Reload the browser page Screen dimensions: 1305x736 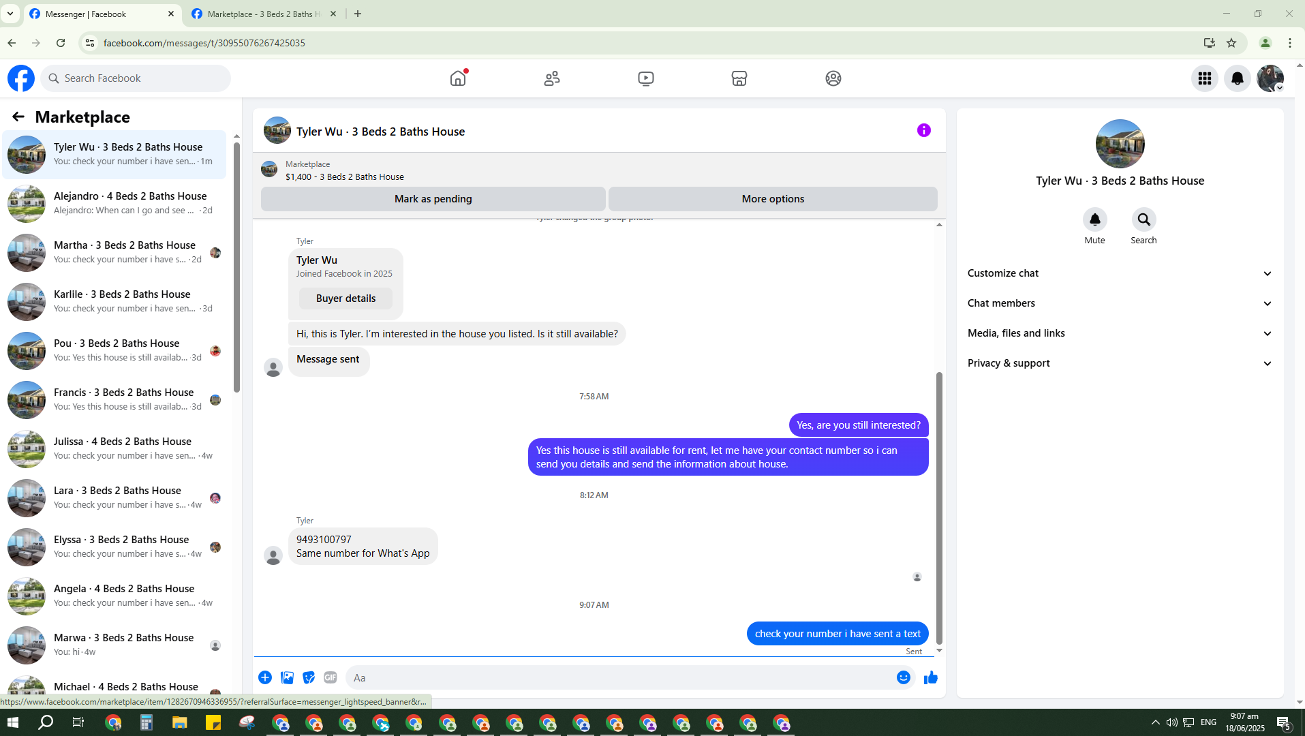point(61,43)
